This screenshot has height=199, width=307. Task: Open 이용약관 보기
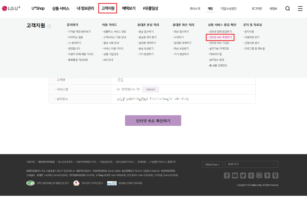pyautogui.click(x=251, y=37)
